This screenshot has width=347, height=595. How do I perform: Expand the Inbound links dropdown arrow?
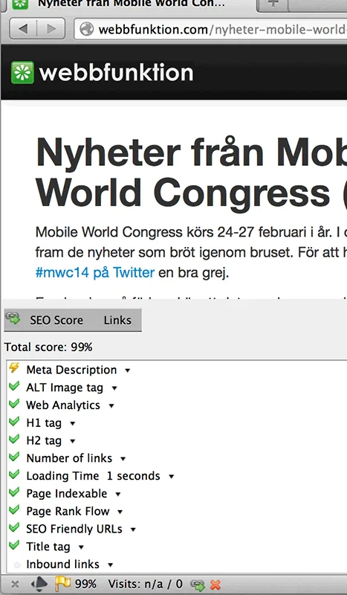tap(110, 565)
